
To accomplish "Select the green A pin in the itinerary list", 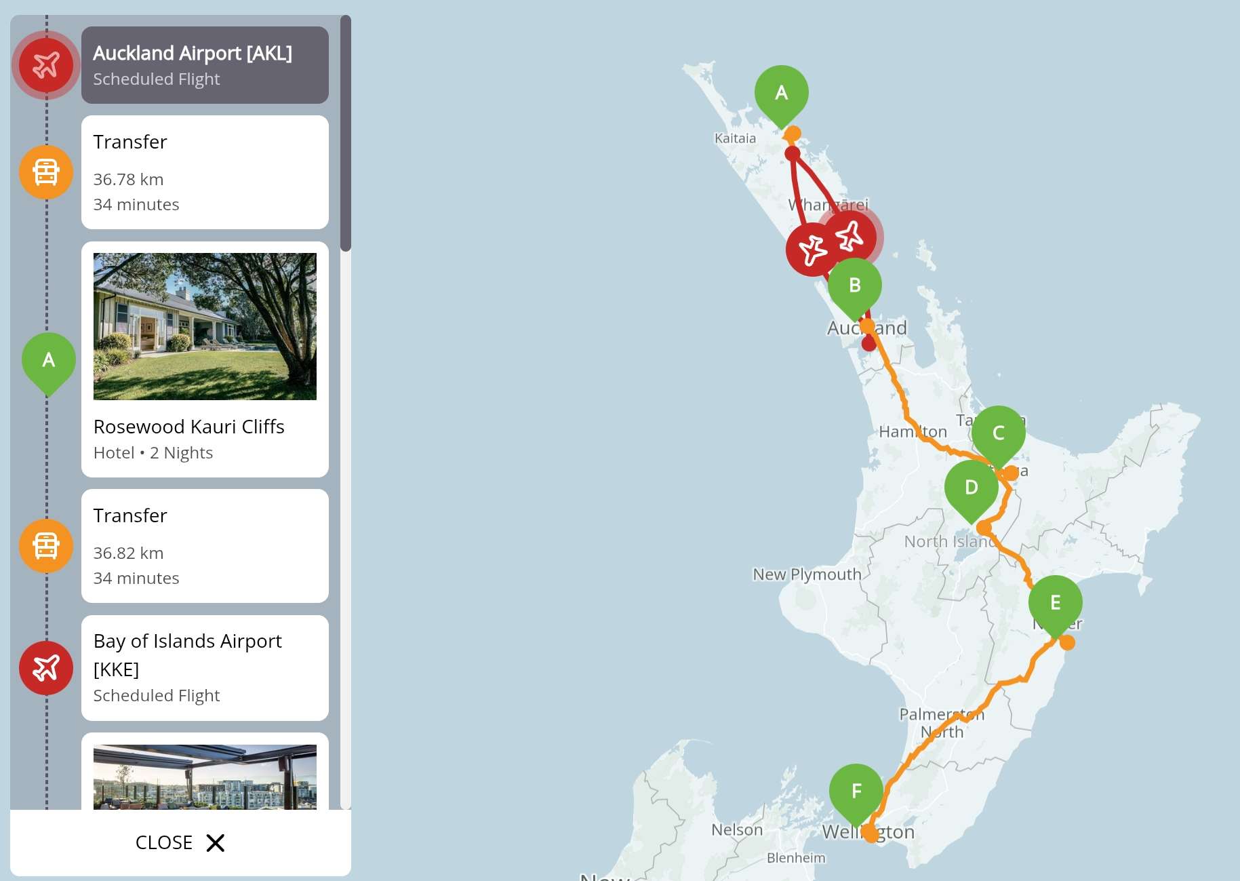I will (x=48, y=364).
